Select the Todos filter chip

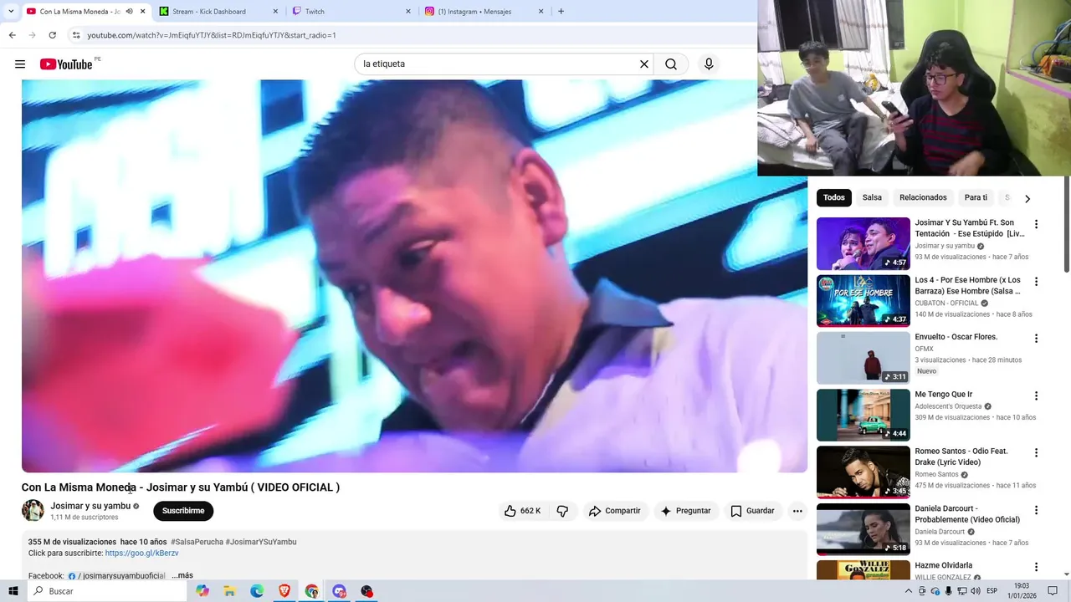coord(833,198)
